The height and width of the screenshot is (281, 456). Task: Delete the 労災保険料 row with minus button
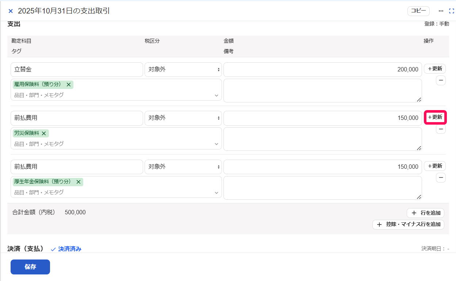[x=441, y=129]
